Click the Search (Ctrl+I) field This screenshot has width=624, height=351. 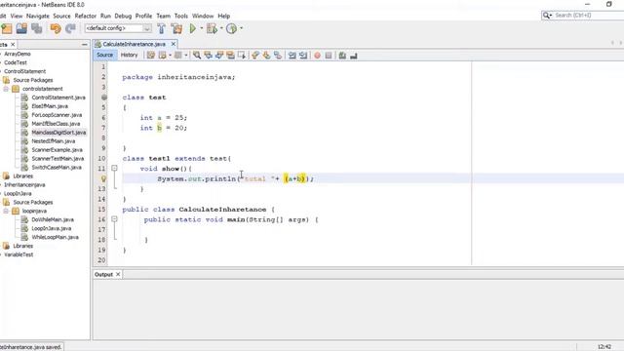589,16
